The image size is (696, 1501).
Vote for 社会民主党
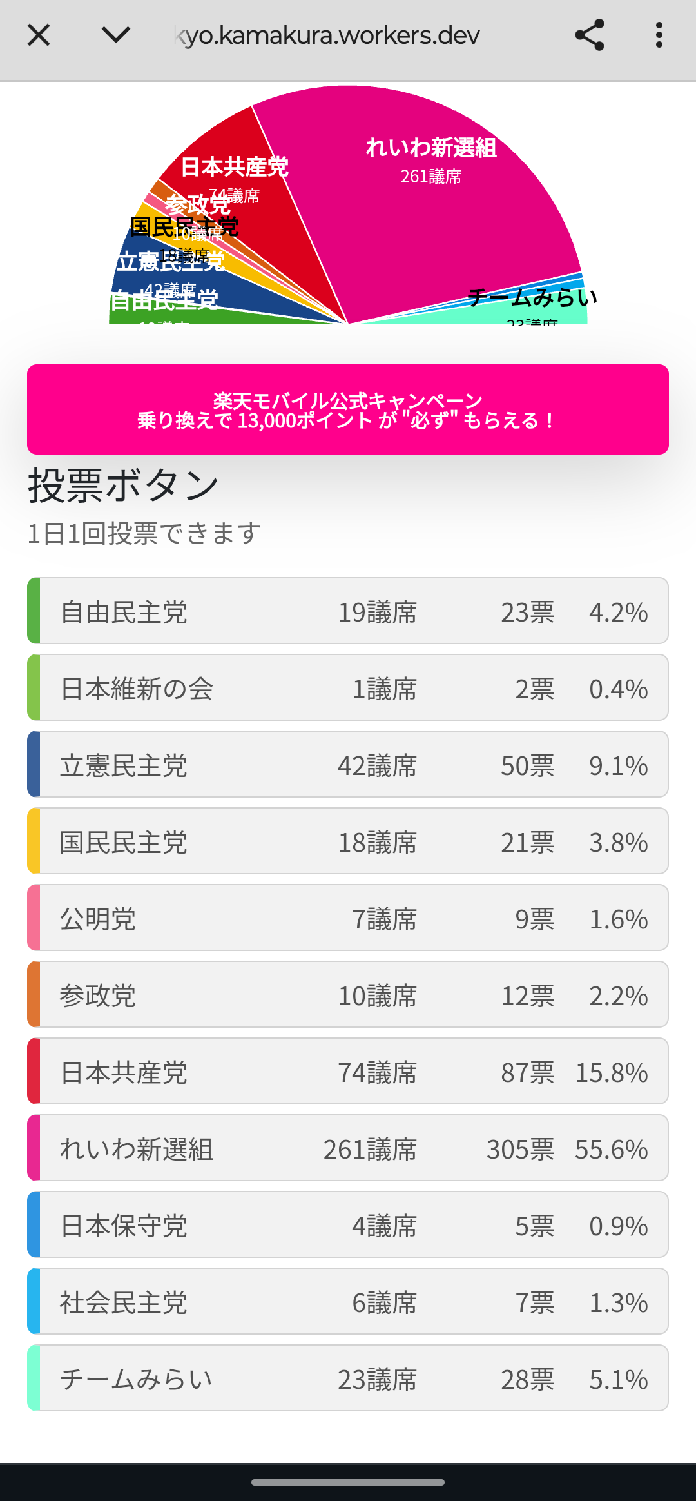tap(348, 1301)
